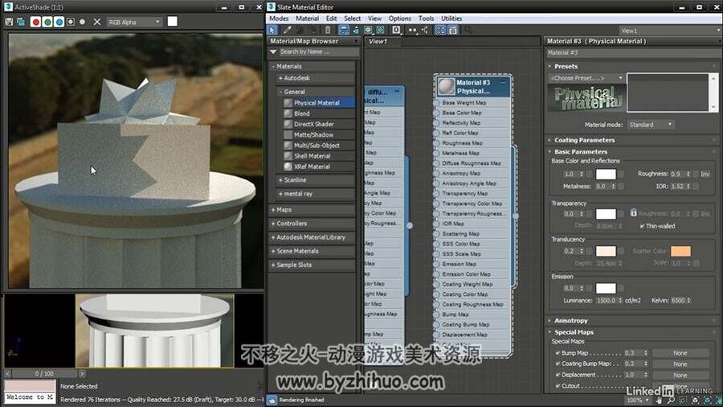
Task: Select the arrow Select tool in Slate toolbar
Action: 272,30
